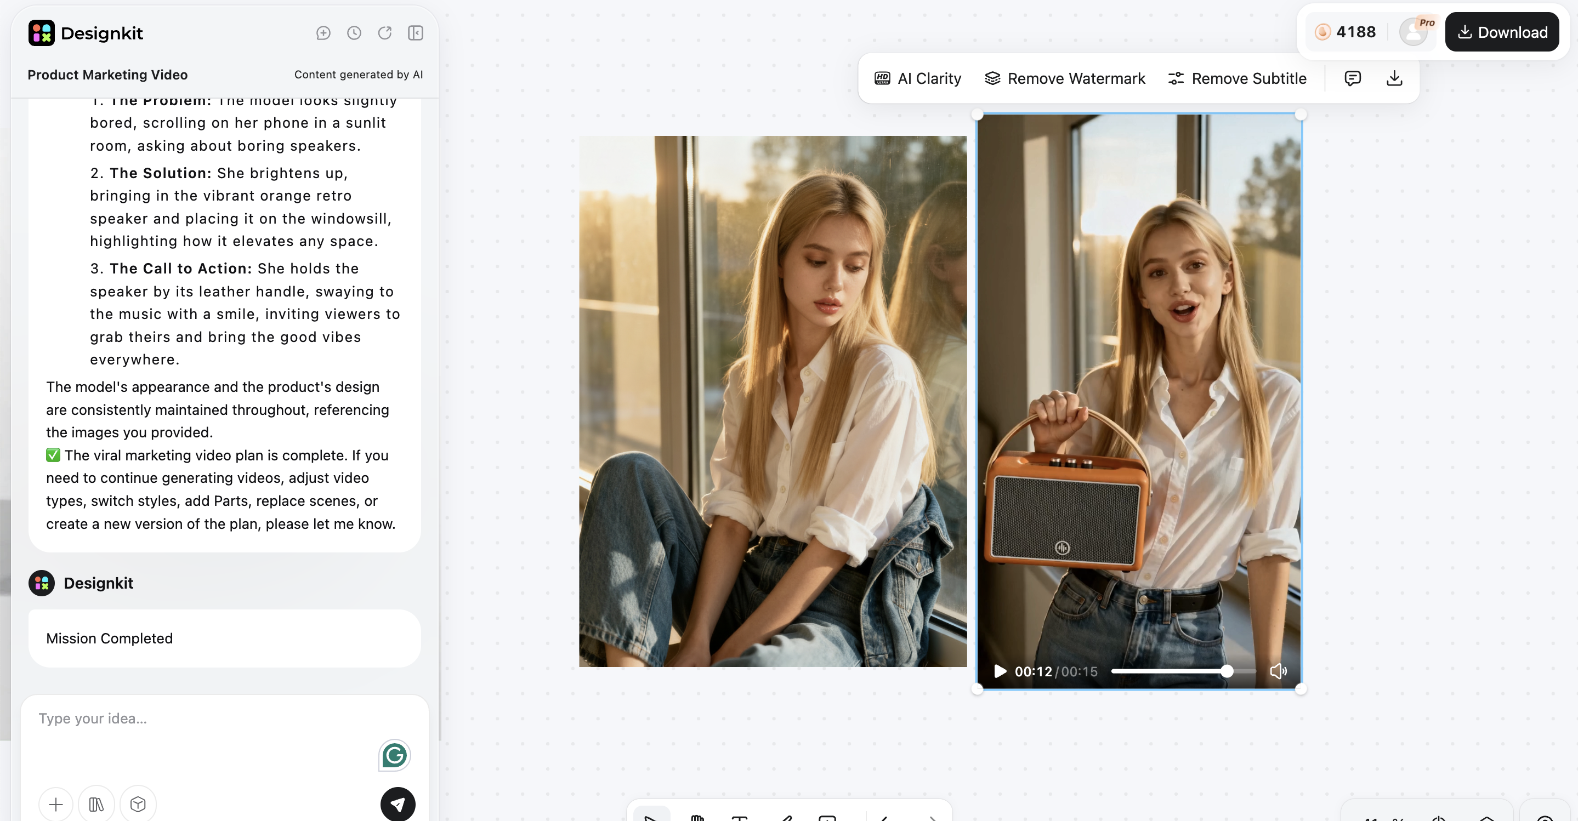
Task: Check the 4188 credits balance
Action: tap(1346, 32)
